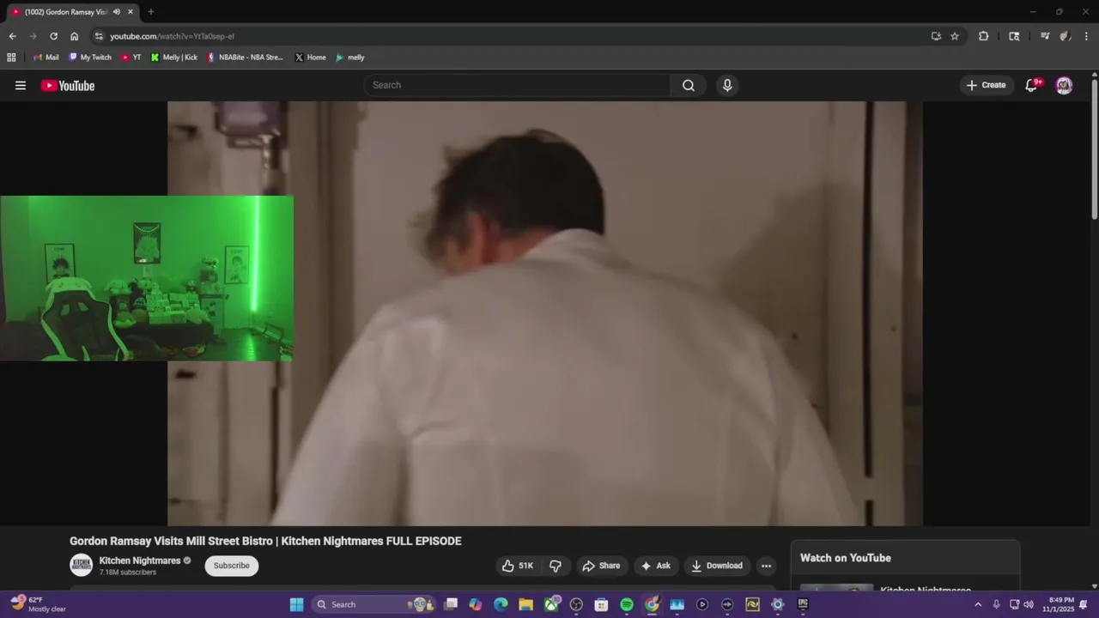1099x618 pixels.
Task: Open the bookmarks apps grid icon
Action: point(11,58)
